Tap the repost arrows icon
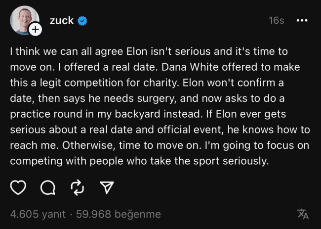The width and height of the screenshot is (321, 229). [x=77, y=187]
